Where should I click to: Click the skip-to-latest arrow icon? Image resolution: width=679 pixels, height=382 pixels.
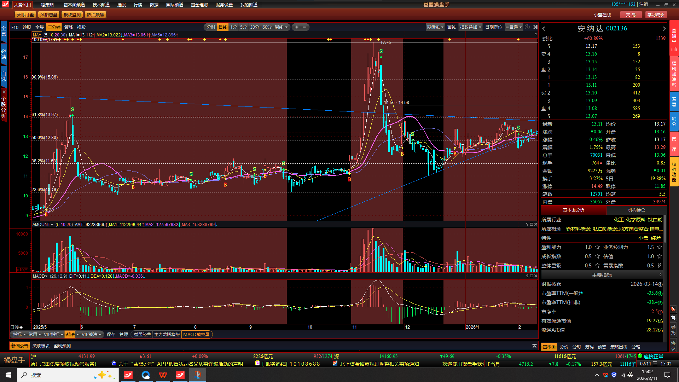point(535,27)
